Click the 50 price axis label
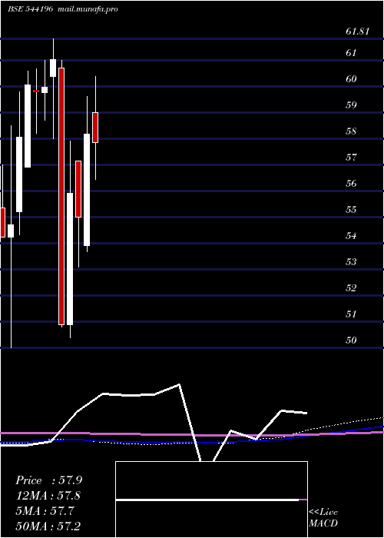The image size is (384, 538). (x=351, y=340)
